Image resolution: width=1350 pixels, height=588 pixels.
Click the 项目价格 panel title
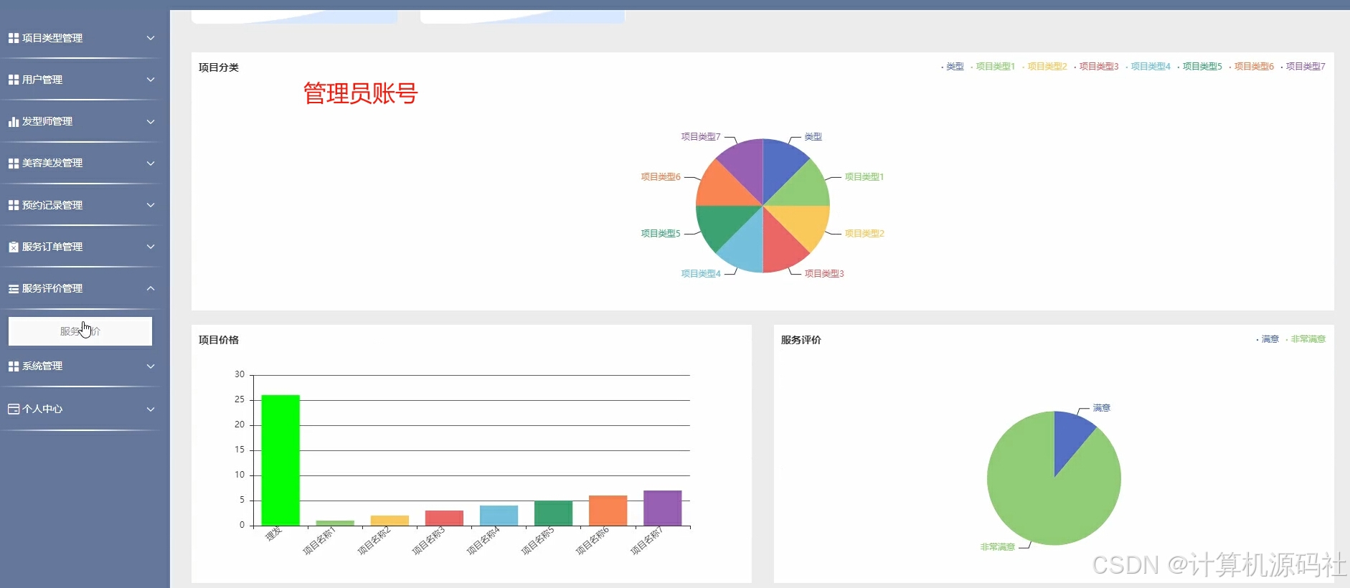click(219, 340)
